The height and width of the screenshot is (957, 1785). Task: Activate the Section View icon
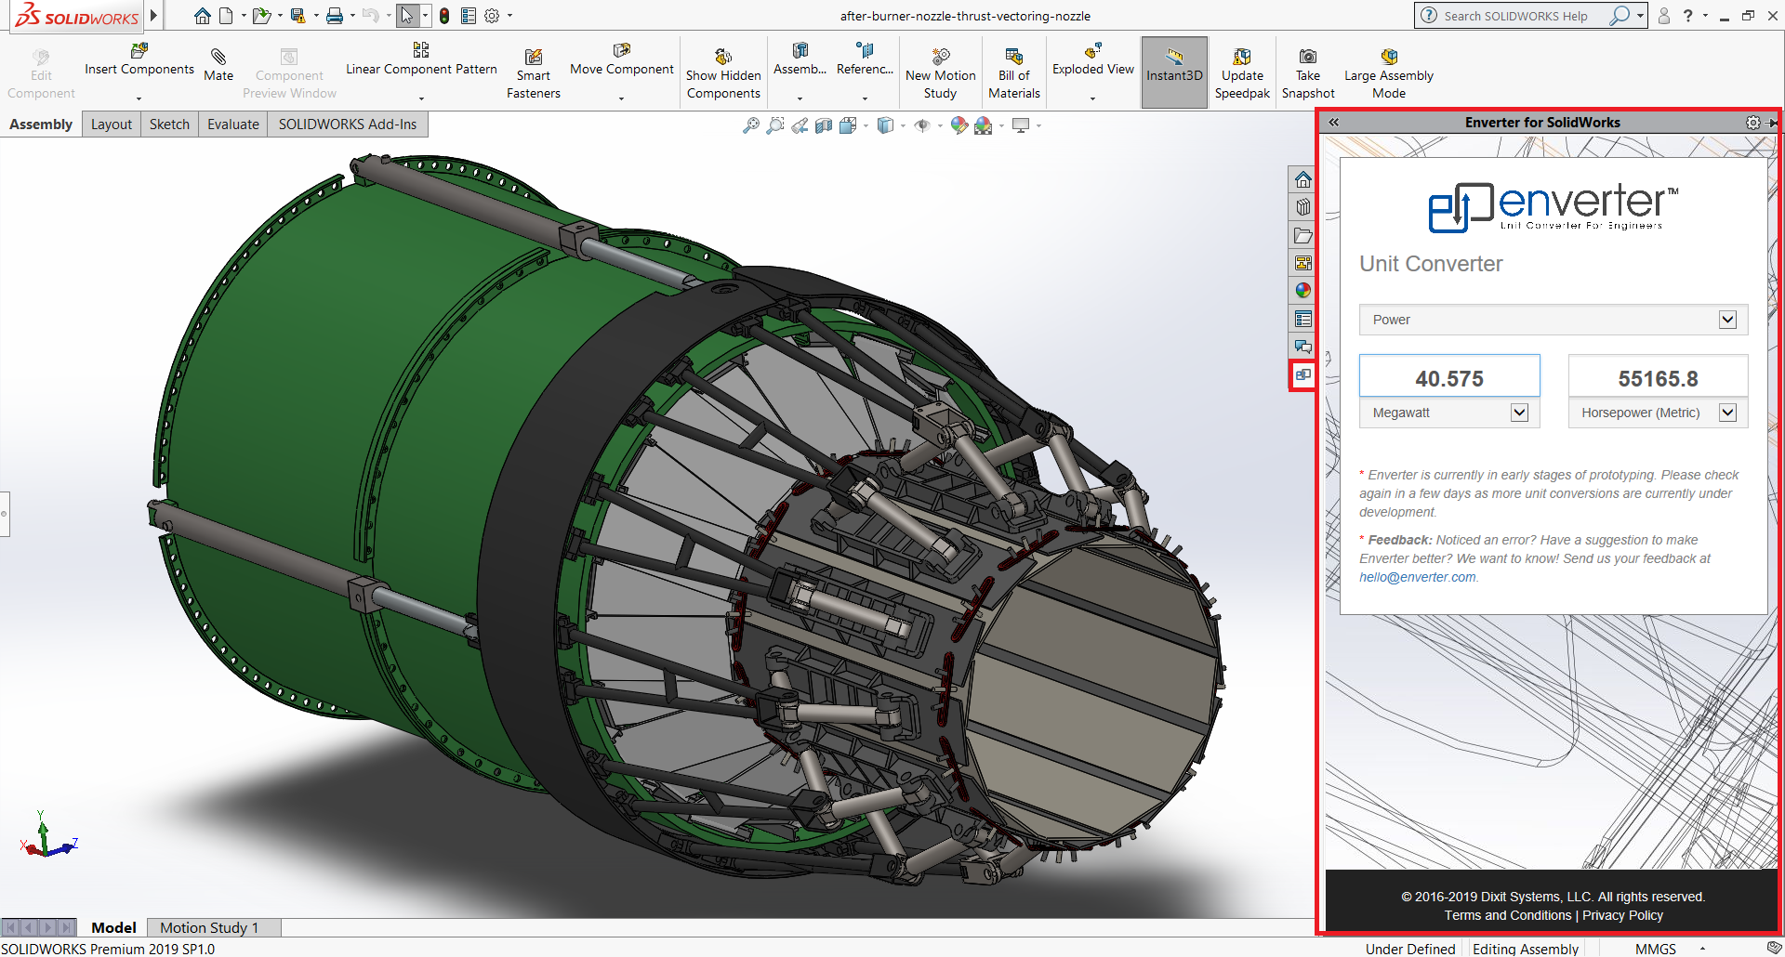click(x=824, y=125)
